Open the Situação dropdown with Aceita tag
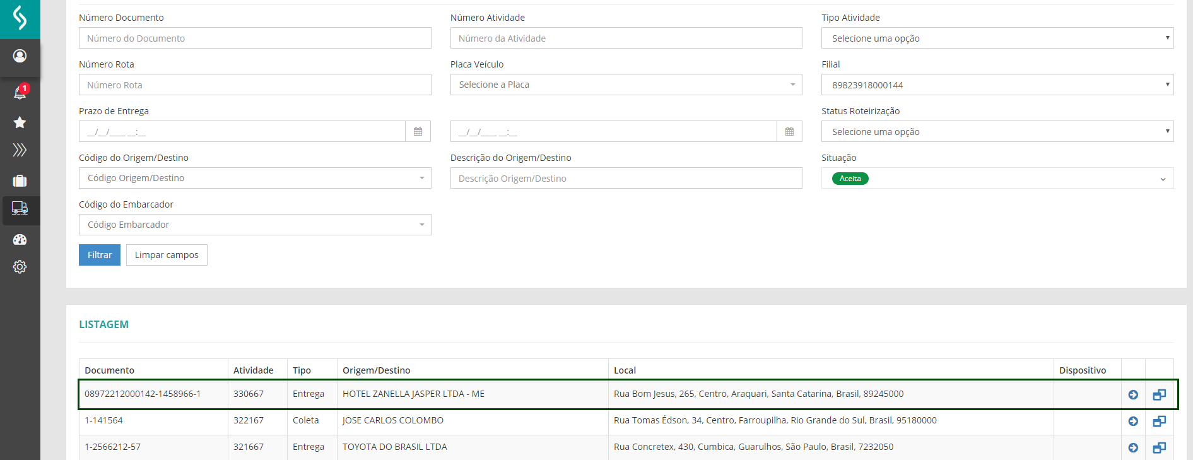The width and height of the screenshot is (1193, 460). coord(997,179)
